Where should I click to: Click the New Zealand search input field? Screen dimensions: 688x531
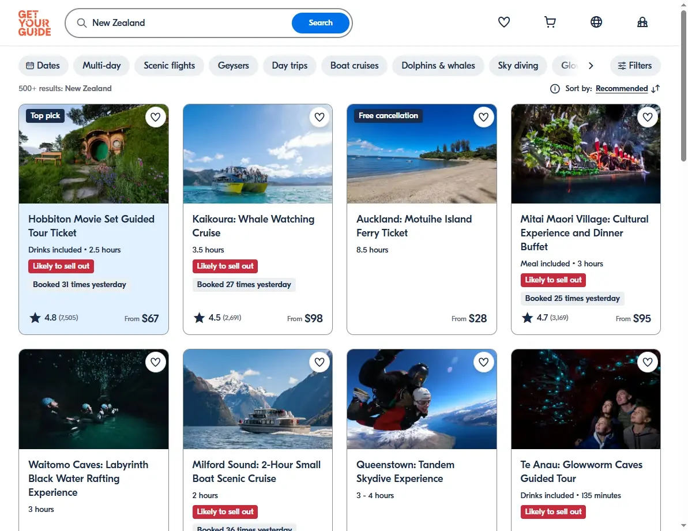[x=189, y=23]
